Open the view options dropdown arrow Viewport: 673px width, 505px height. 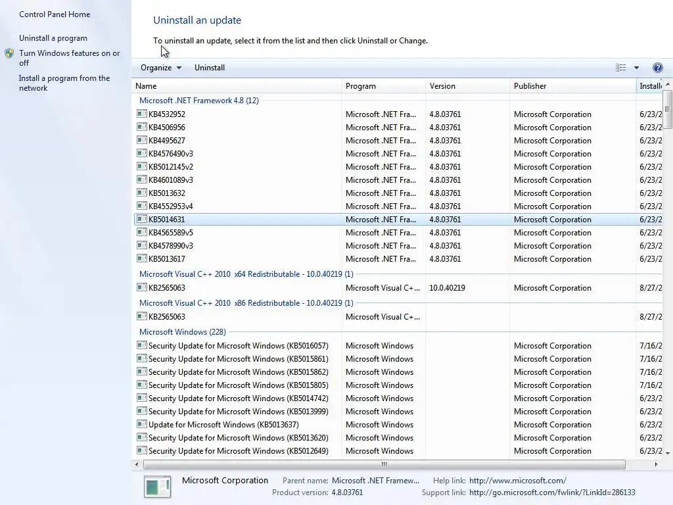click(636, 68)
